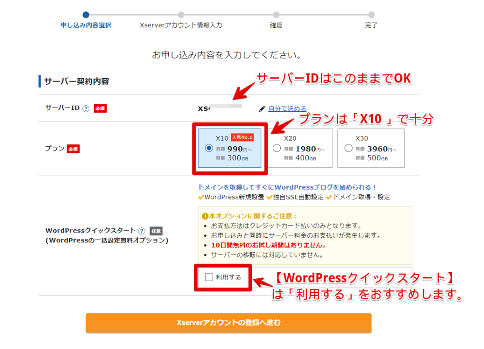Select the 申し込み内容選択 step
484x349 pixels.
(x=86, y=25)
